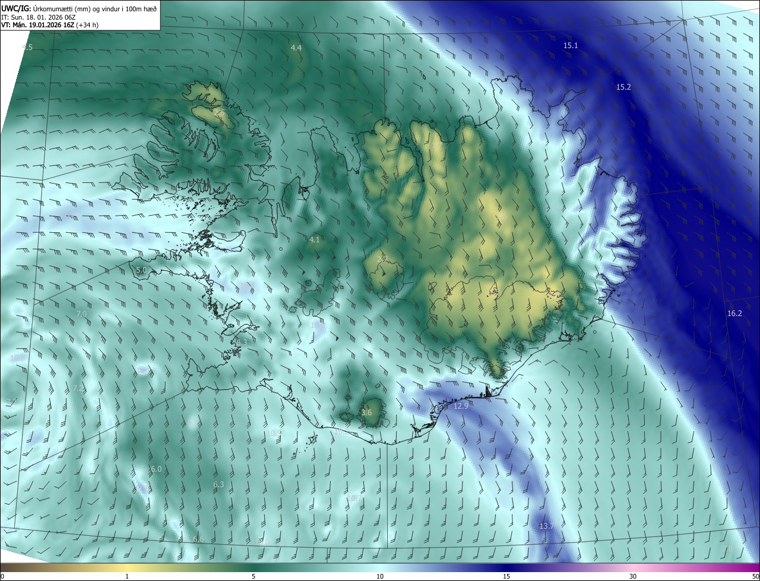Click the 12.9 value label on the map
760x581 pixels.
pos(461,406)
